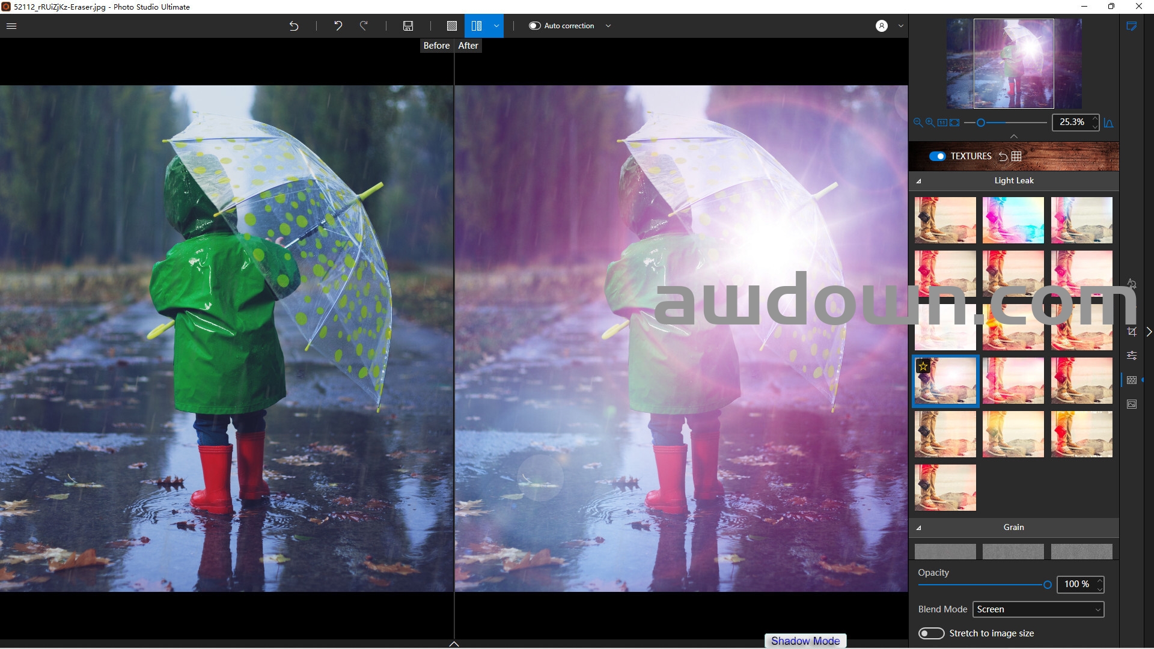Click the Opacity slider handle
Image resolution: width=1154 pixels, height=649 pixels.
click(x=1048, y=585)
